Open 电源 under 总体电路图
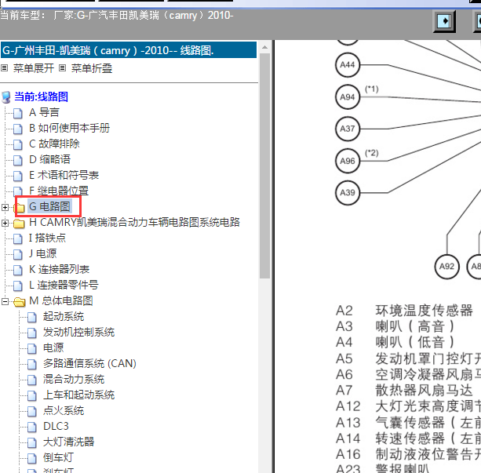481x473 pixels. (x=53, y=347)
